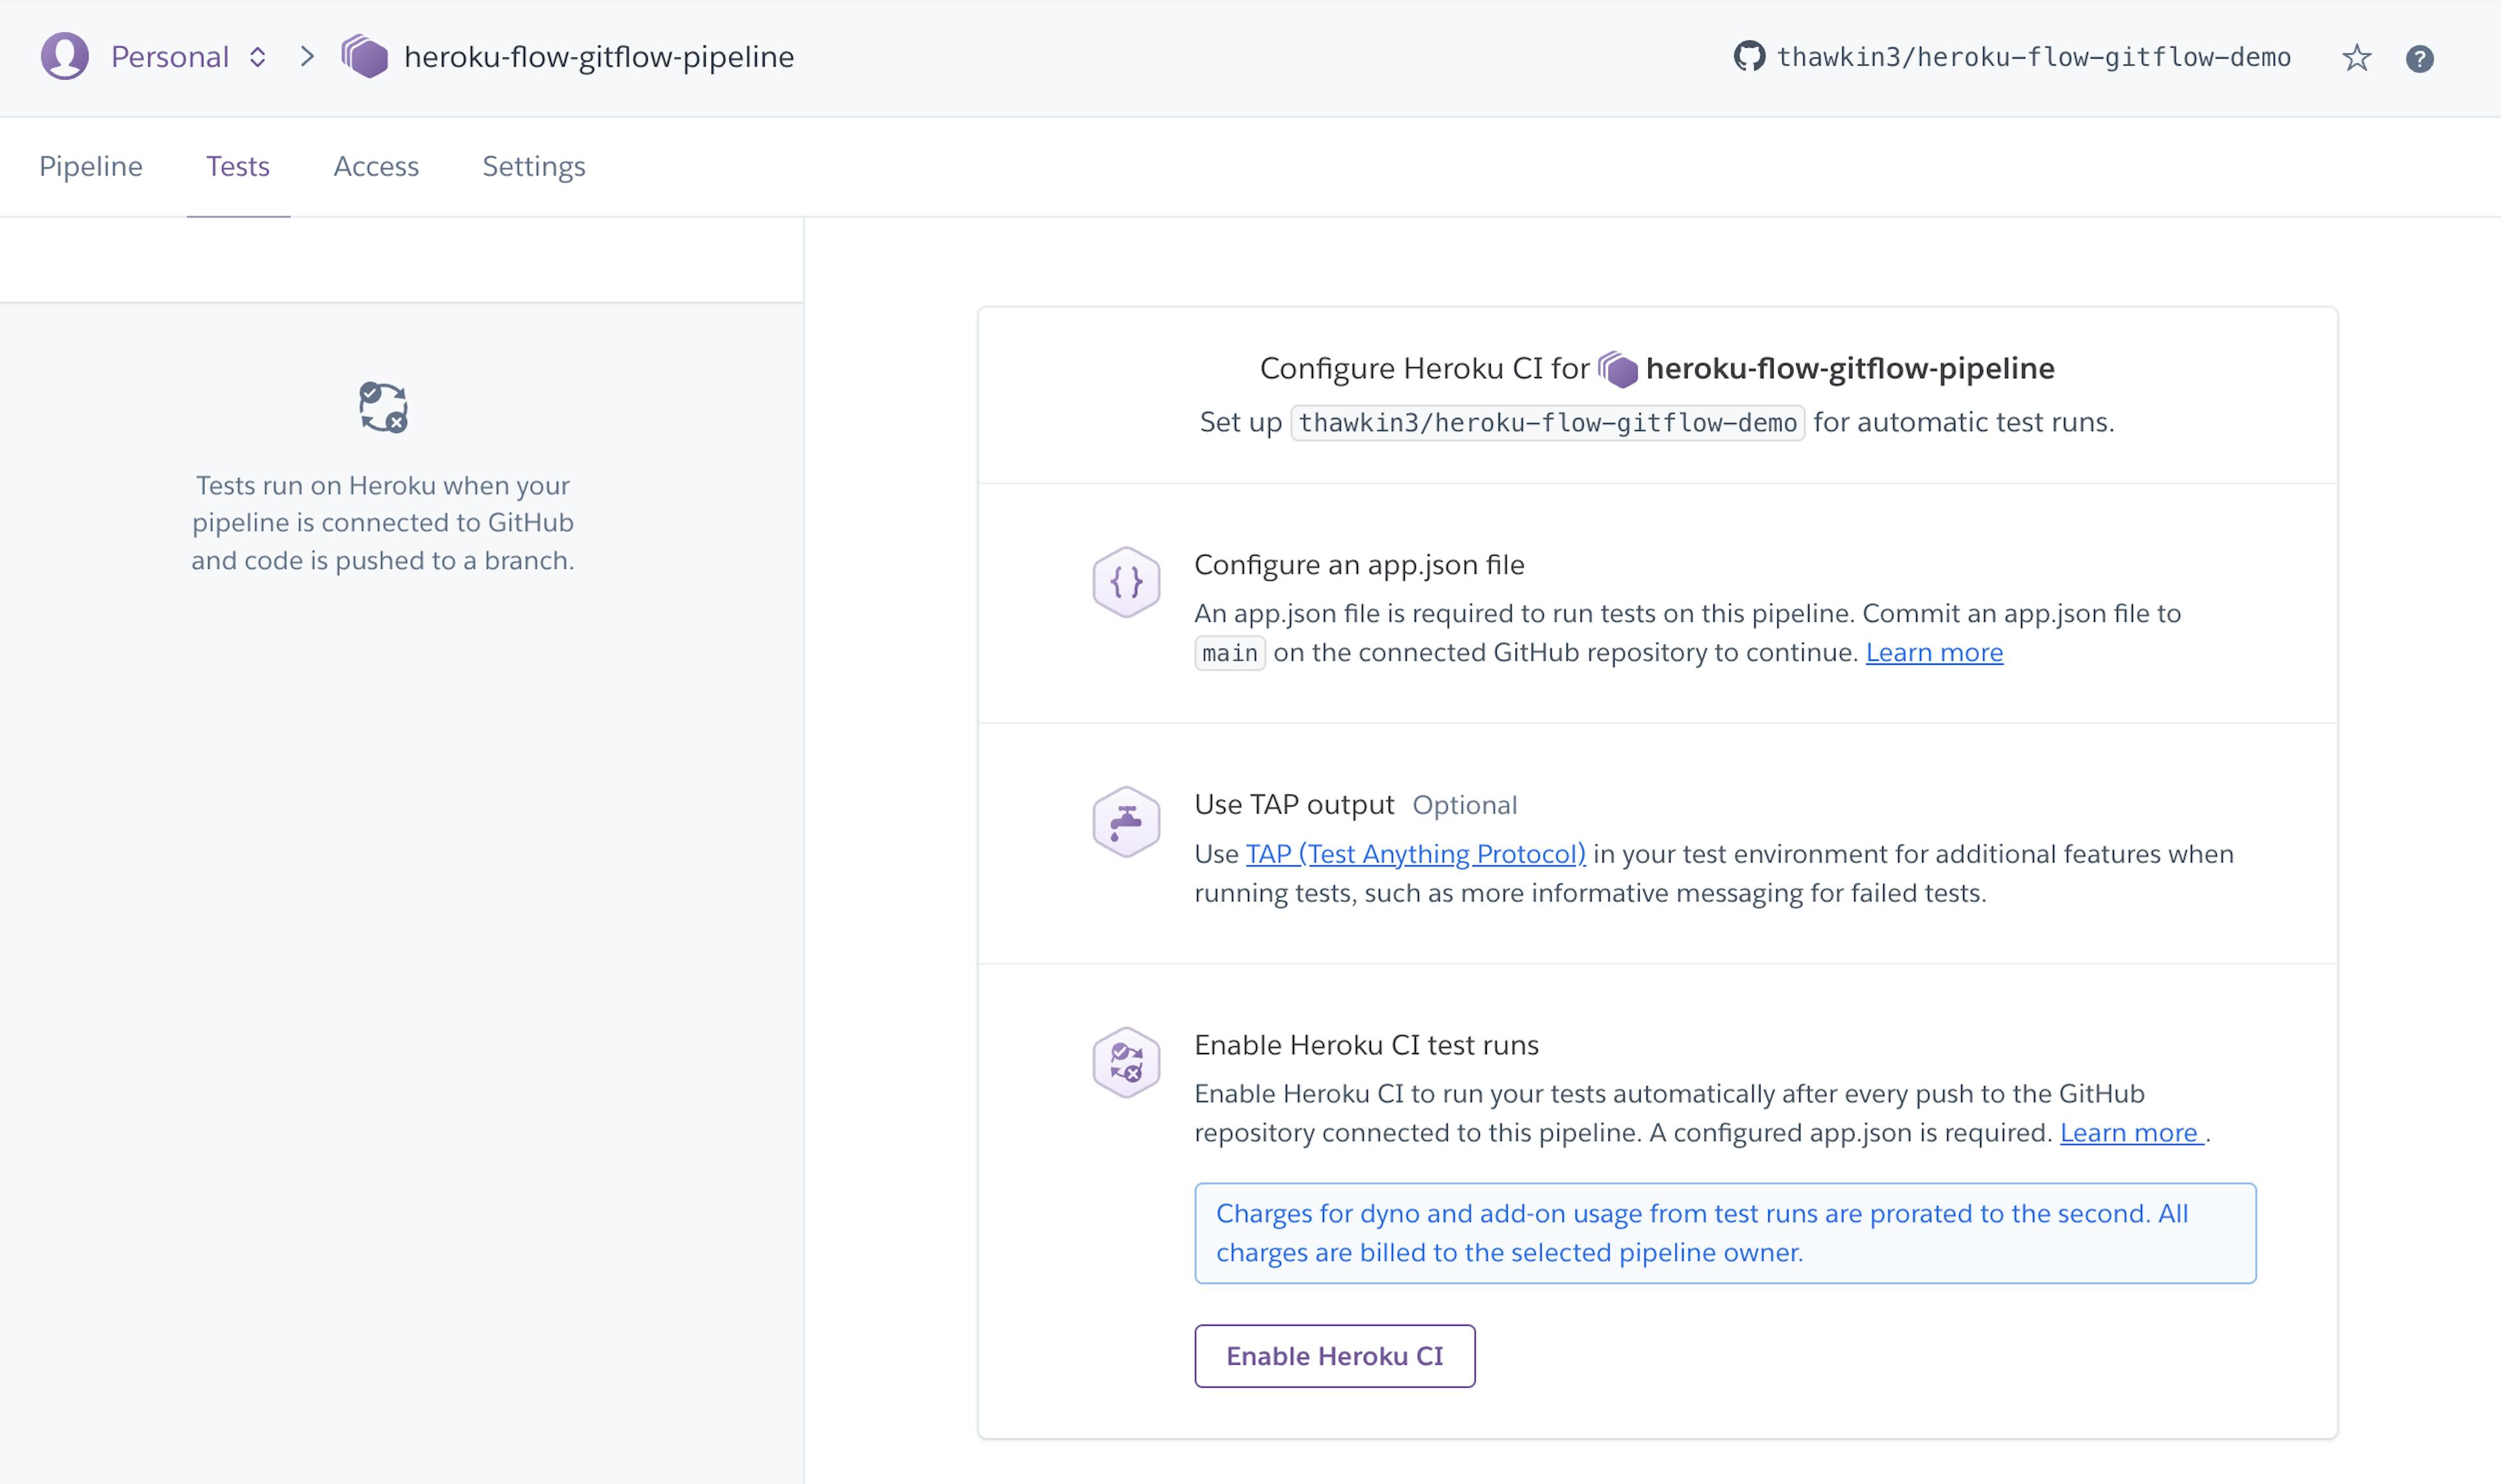Viewport: 2501px width, 1484px height.
Task: Click the Personal account avatar icon
Action: tap(64, 56)
